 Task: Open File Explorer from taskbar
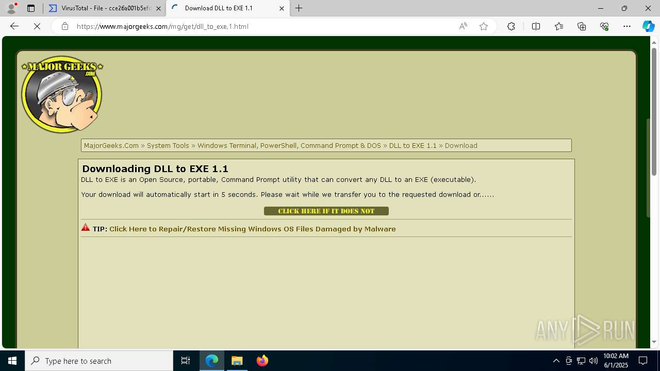tap(237, 361)
